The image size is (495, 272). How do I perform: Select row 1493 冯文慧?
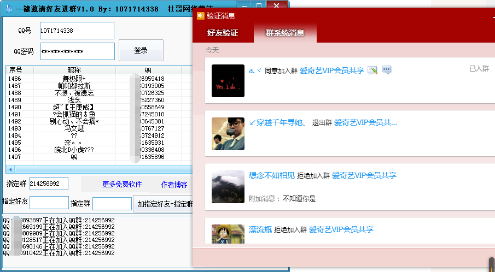(x=99, y=128)
